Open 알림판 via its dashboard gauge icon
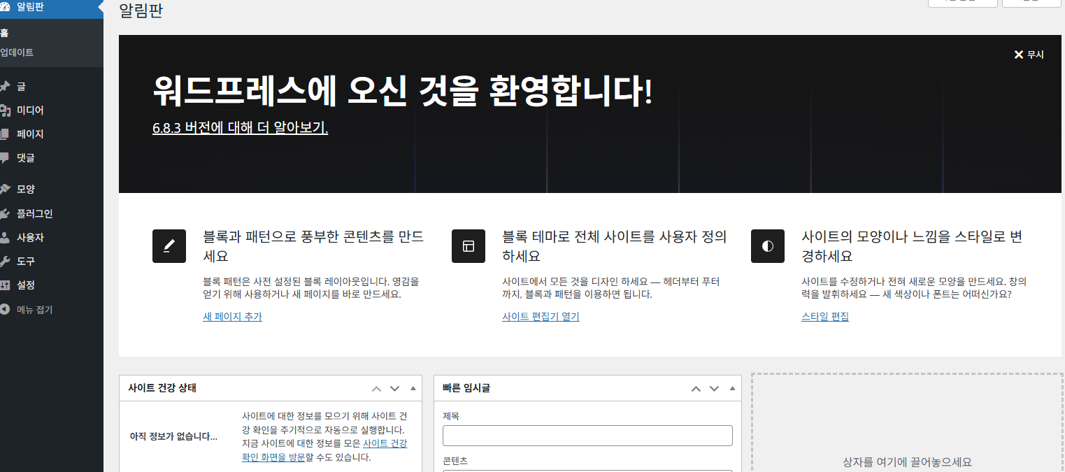 4,7
